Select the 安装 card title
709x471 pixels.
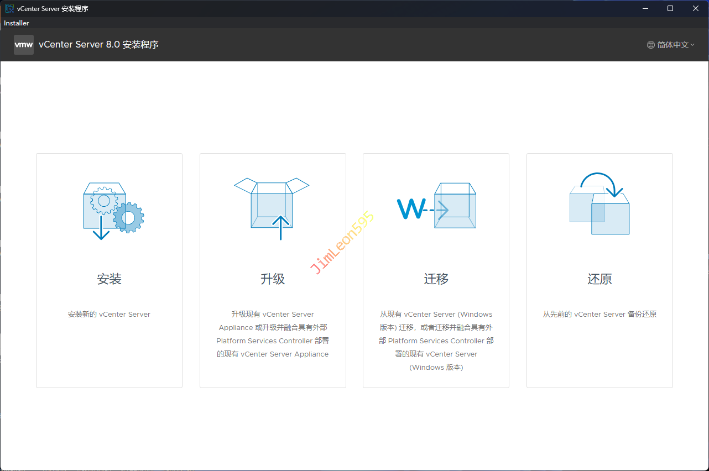(x=109, y=279)
